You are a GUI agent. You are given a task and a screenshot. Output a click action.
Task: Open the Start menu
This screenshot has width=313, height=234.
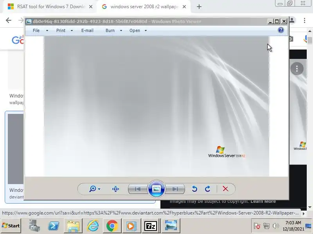tap(11, 226)
